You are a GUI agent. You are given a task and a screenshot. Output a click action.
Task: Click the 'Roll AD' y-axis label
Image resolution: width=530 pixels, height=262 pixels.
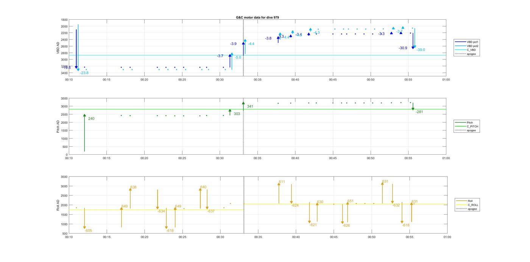(58, 205)
